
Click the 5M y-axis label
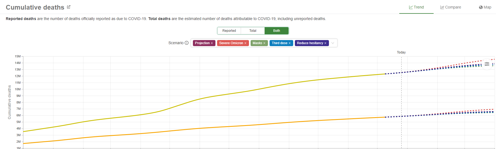pyautogui.click(x=18, y=122)
